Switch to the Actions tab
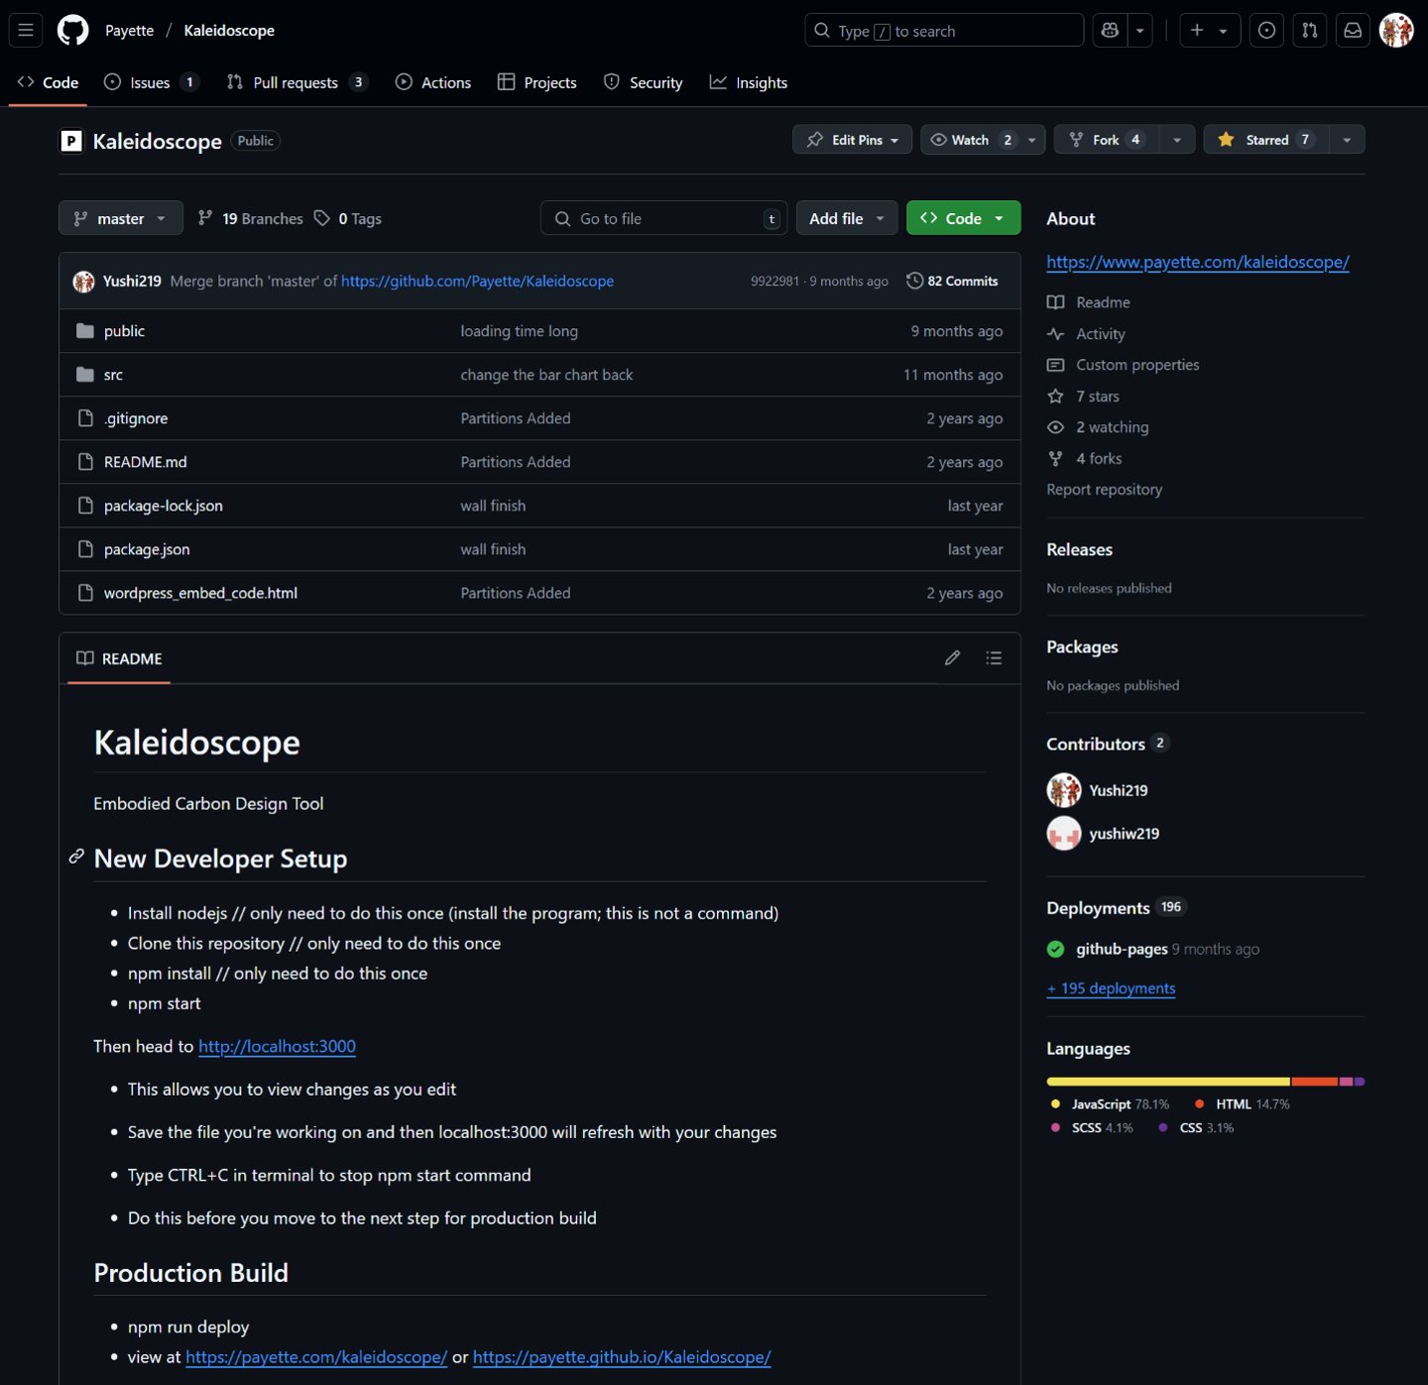This screenshot has height=1385, width=1428. click(433, 82)
